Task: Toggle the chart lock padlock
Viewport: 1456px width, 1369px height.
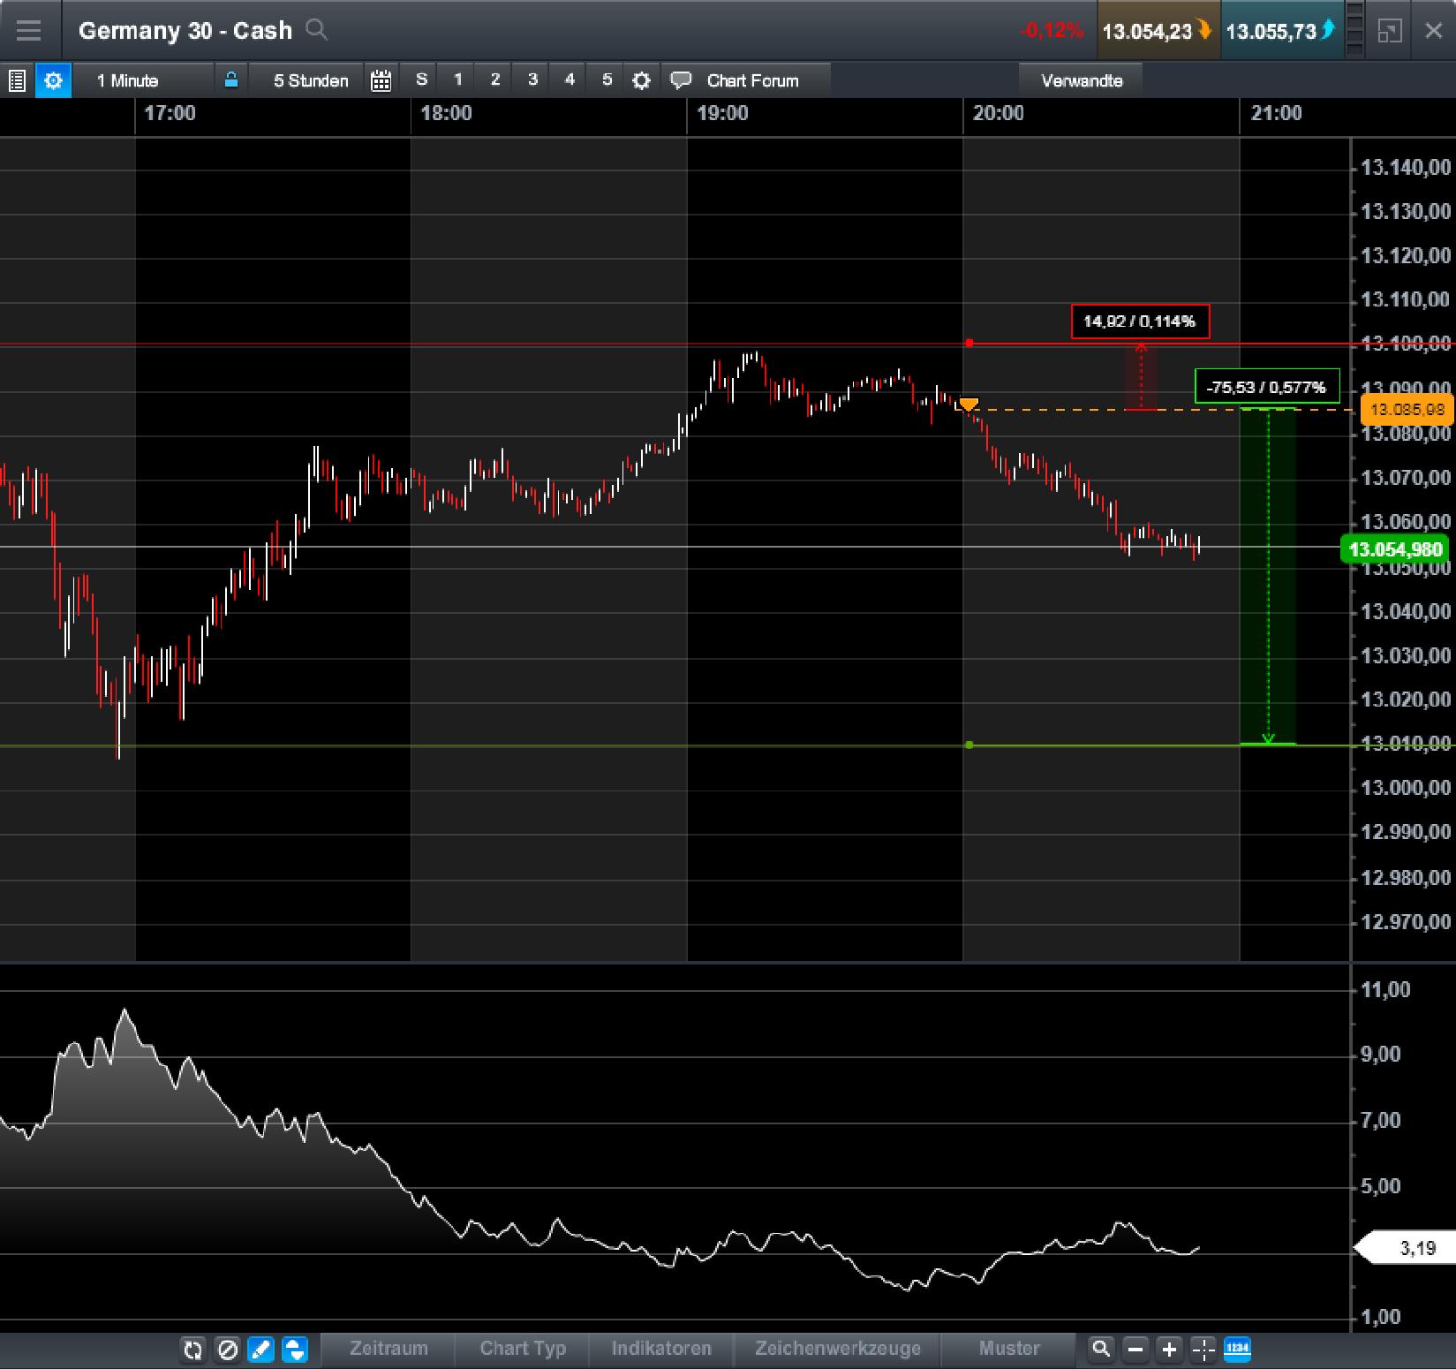Action: [x=231, y=80]
